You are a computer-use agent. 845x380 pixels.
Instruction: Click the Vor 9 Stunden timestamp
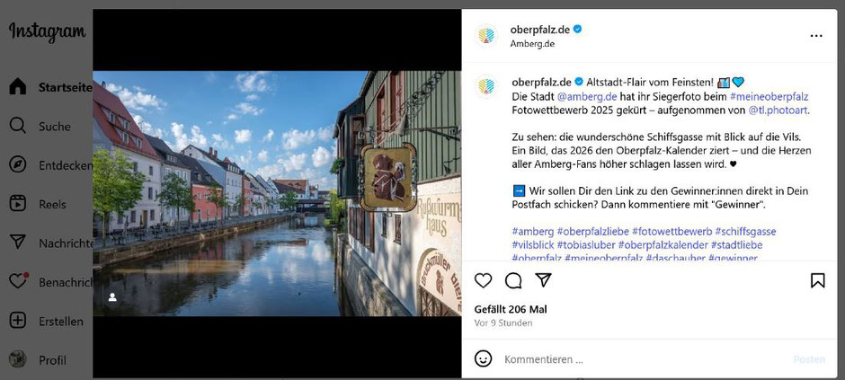503,323
